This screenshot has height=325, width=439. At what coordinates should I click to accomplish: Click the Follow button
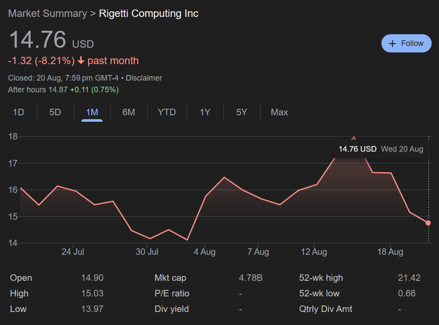point(406,43)
